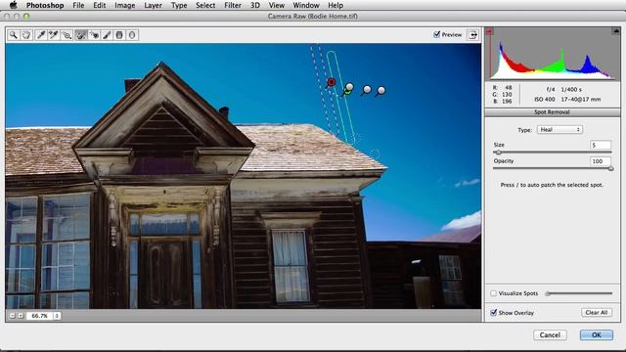Zoom out with the minus button
This screenshot has height=352, width=626.
tap(13, 316)
